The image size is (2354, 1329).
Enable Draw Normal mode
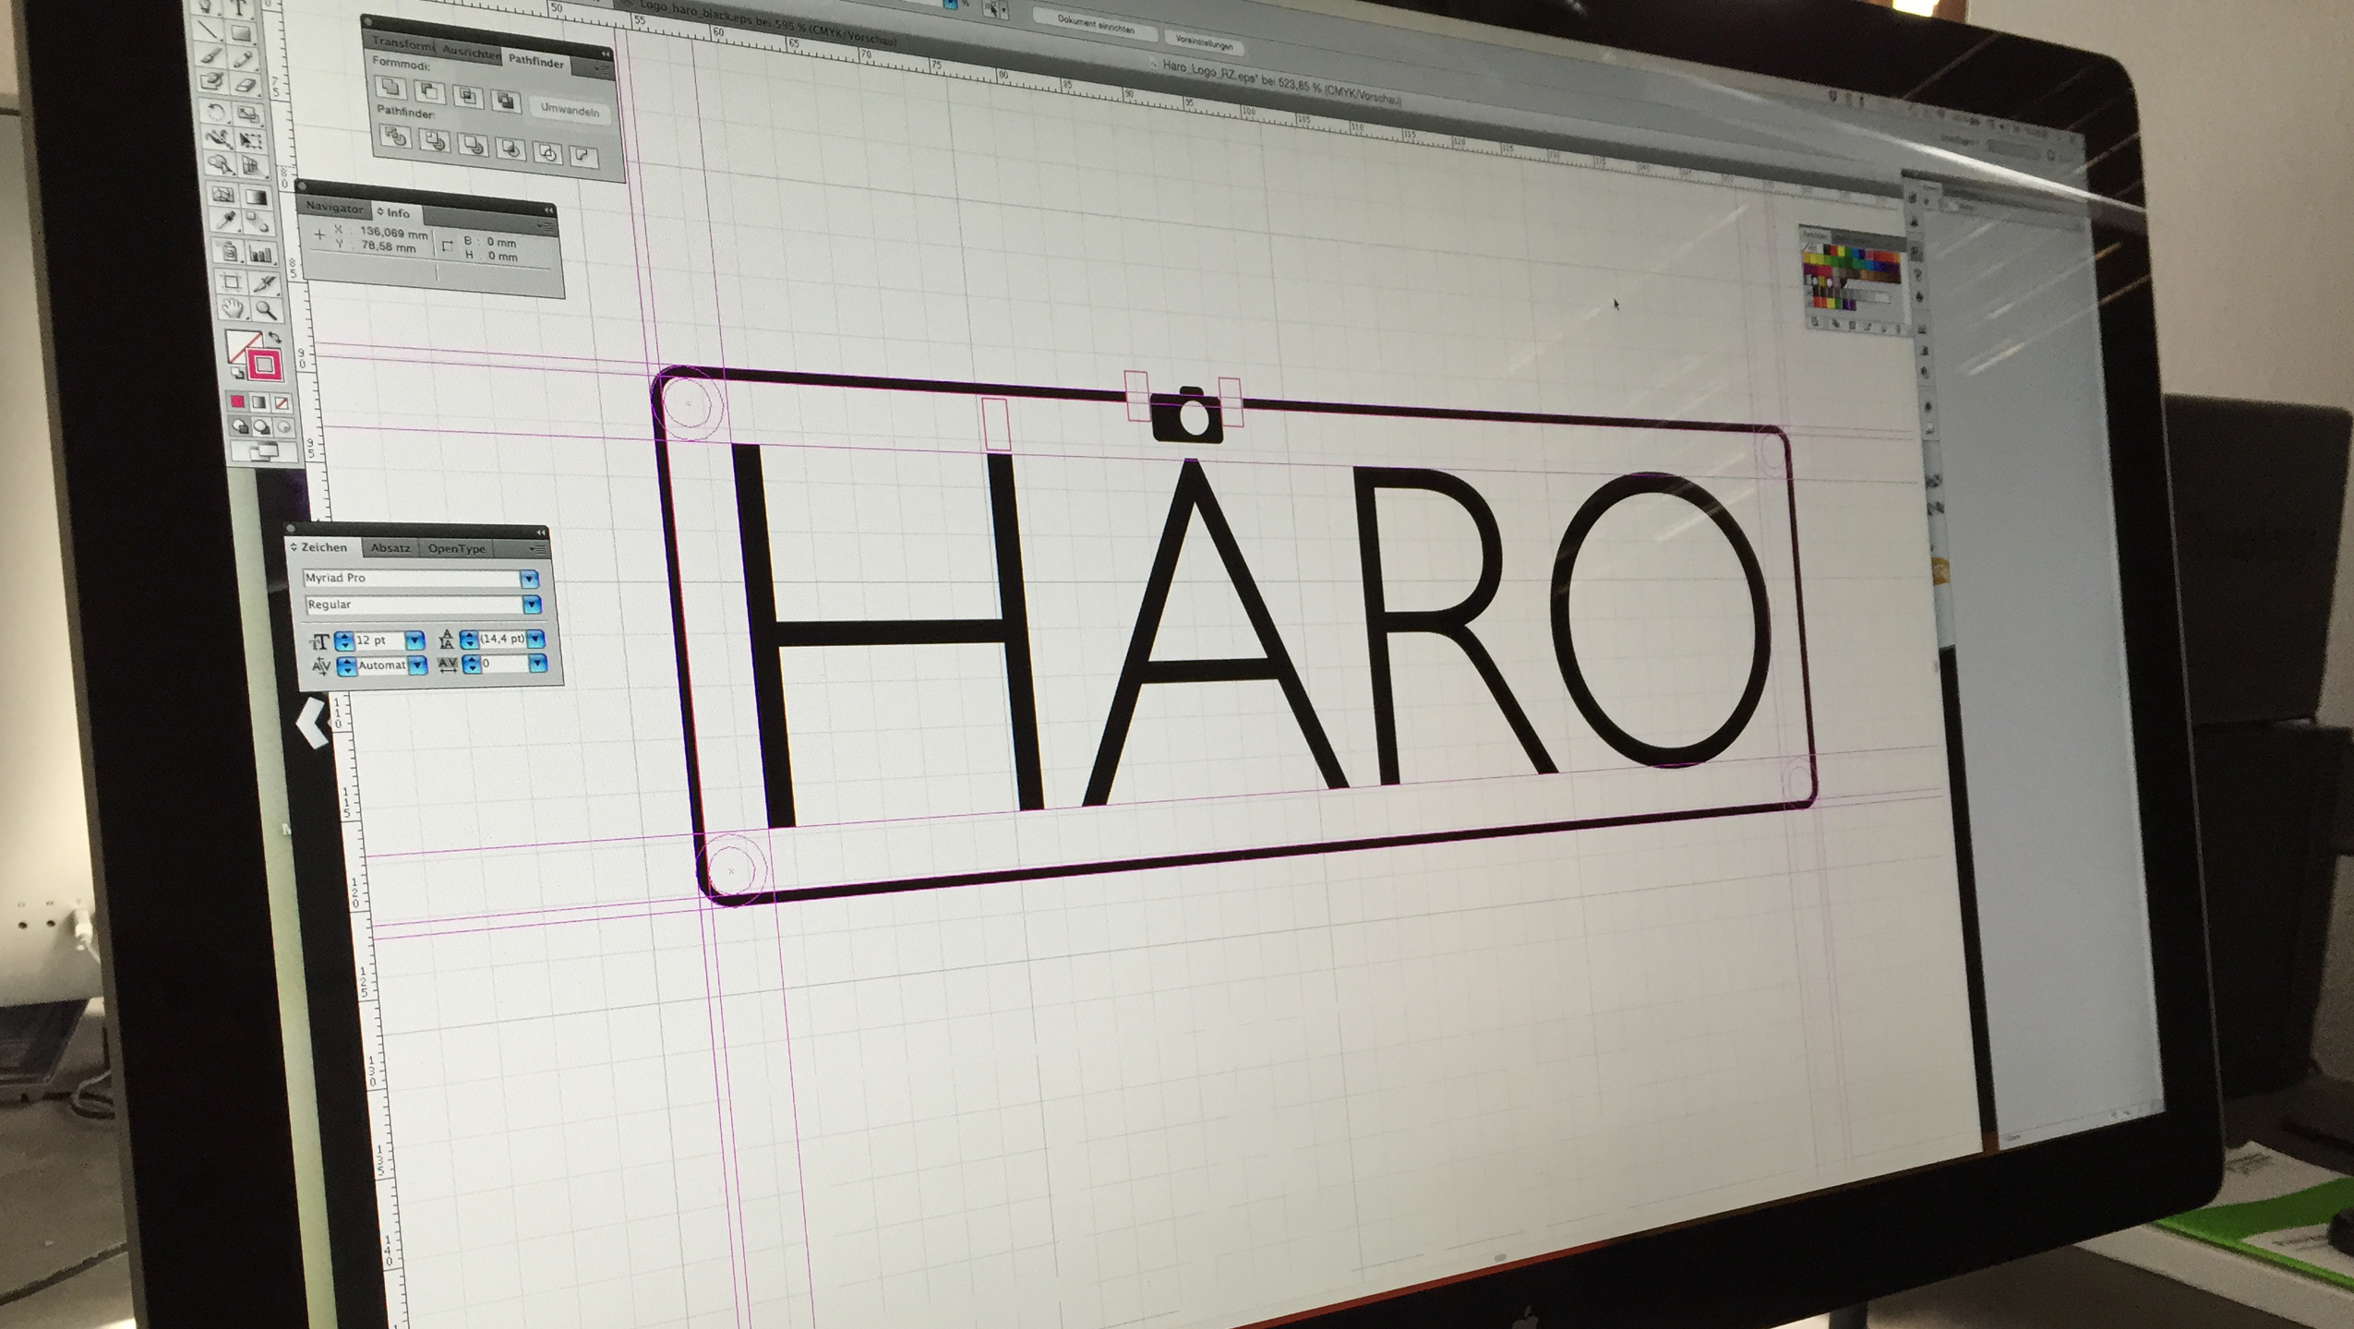(x=240, y=426)
